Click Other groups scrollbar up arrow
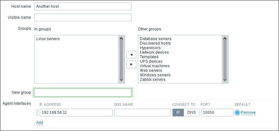The image size is (279, 131). [225, 38]
